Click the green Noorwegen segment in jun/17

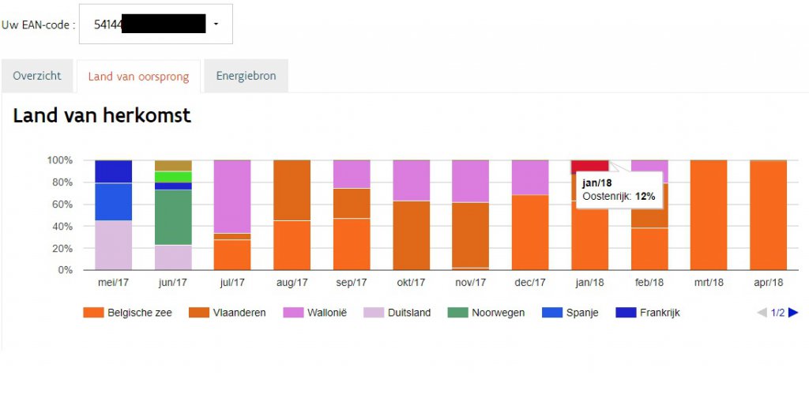tap(173, 217)
